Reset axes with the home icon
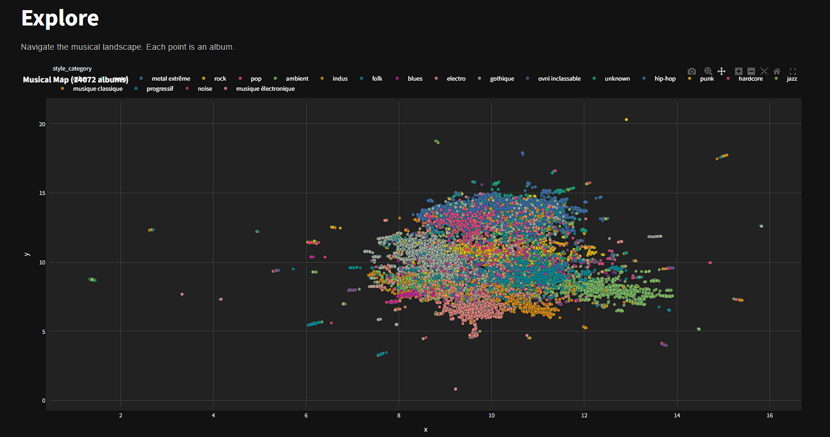830x437 pixels. click(777, 71)
